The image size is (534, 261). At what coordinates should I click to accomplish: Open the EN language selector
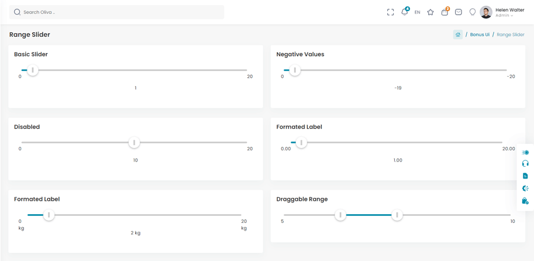point(417,12)
